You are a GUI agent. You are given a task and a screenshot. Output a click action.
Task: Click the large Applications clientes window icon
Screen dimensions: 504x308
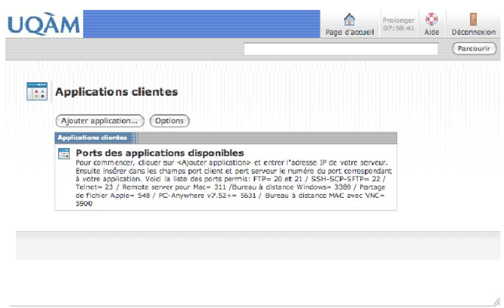point(36,92)
